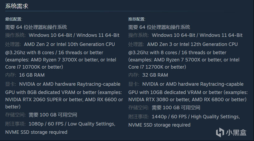Click the 16 GB RAM text
This screenshot has height=141, width=254.
32,75
